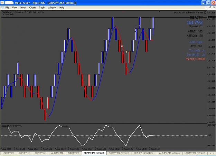
Task: Switch to the USDJPY,M2 (offline) tab
Action: [x=195, y=153]
